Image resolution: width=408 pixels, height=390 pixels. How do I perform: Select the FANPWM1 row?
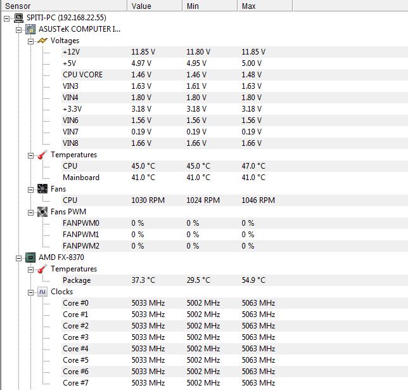coord(234,235)
